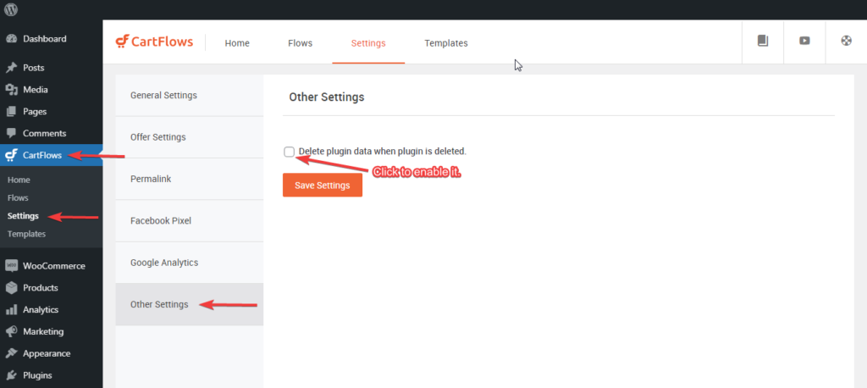Image resolution: width=867 pixels, height=388 pixels.
Task: Open Permalink settings section
Action: [190, 179]
